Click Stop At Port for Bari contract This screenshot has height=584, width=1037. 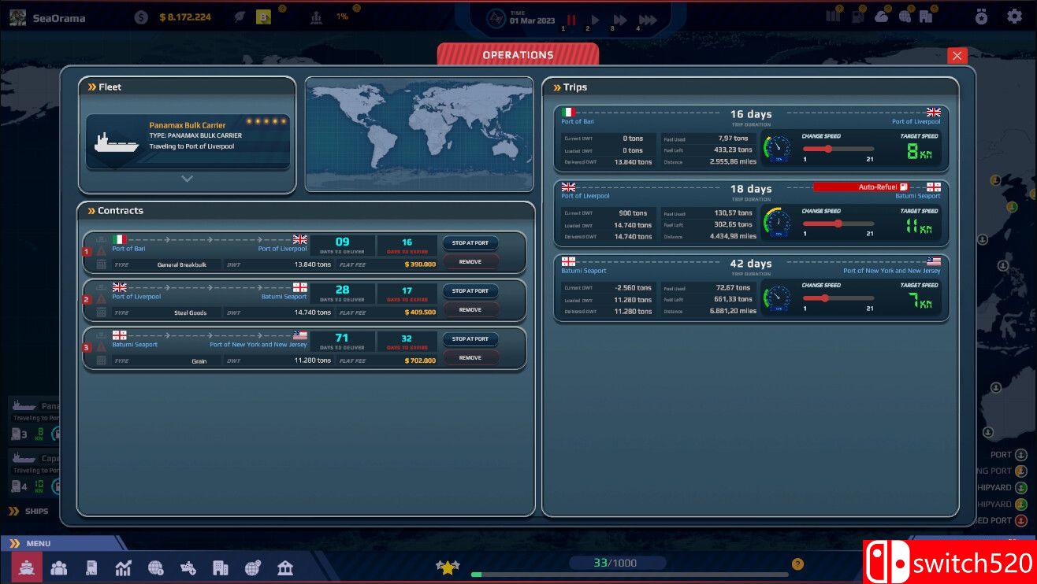click(x=470, y=243)
